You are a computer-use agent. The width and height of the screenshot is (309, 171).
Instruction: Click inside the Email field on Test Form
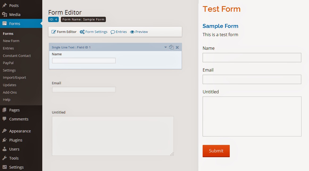252,79
